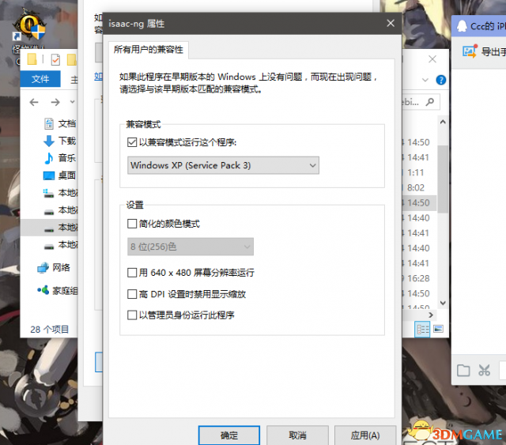This screenshot has height=445, width=506.
Task: Enable run as administrator checkbox
Action: 132,315
